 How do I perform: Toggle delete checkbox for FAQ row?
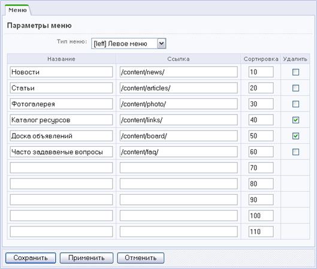point(295,152)
